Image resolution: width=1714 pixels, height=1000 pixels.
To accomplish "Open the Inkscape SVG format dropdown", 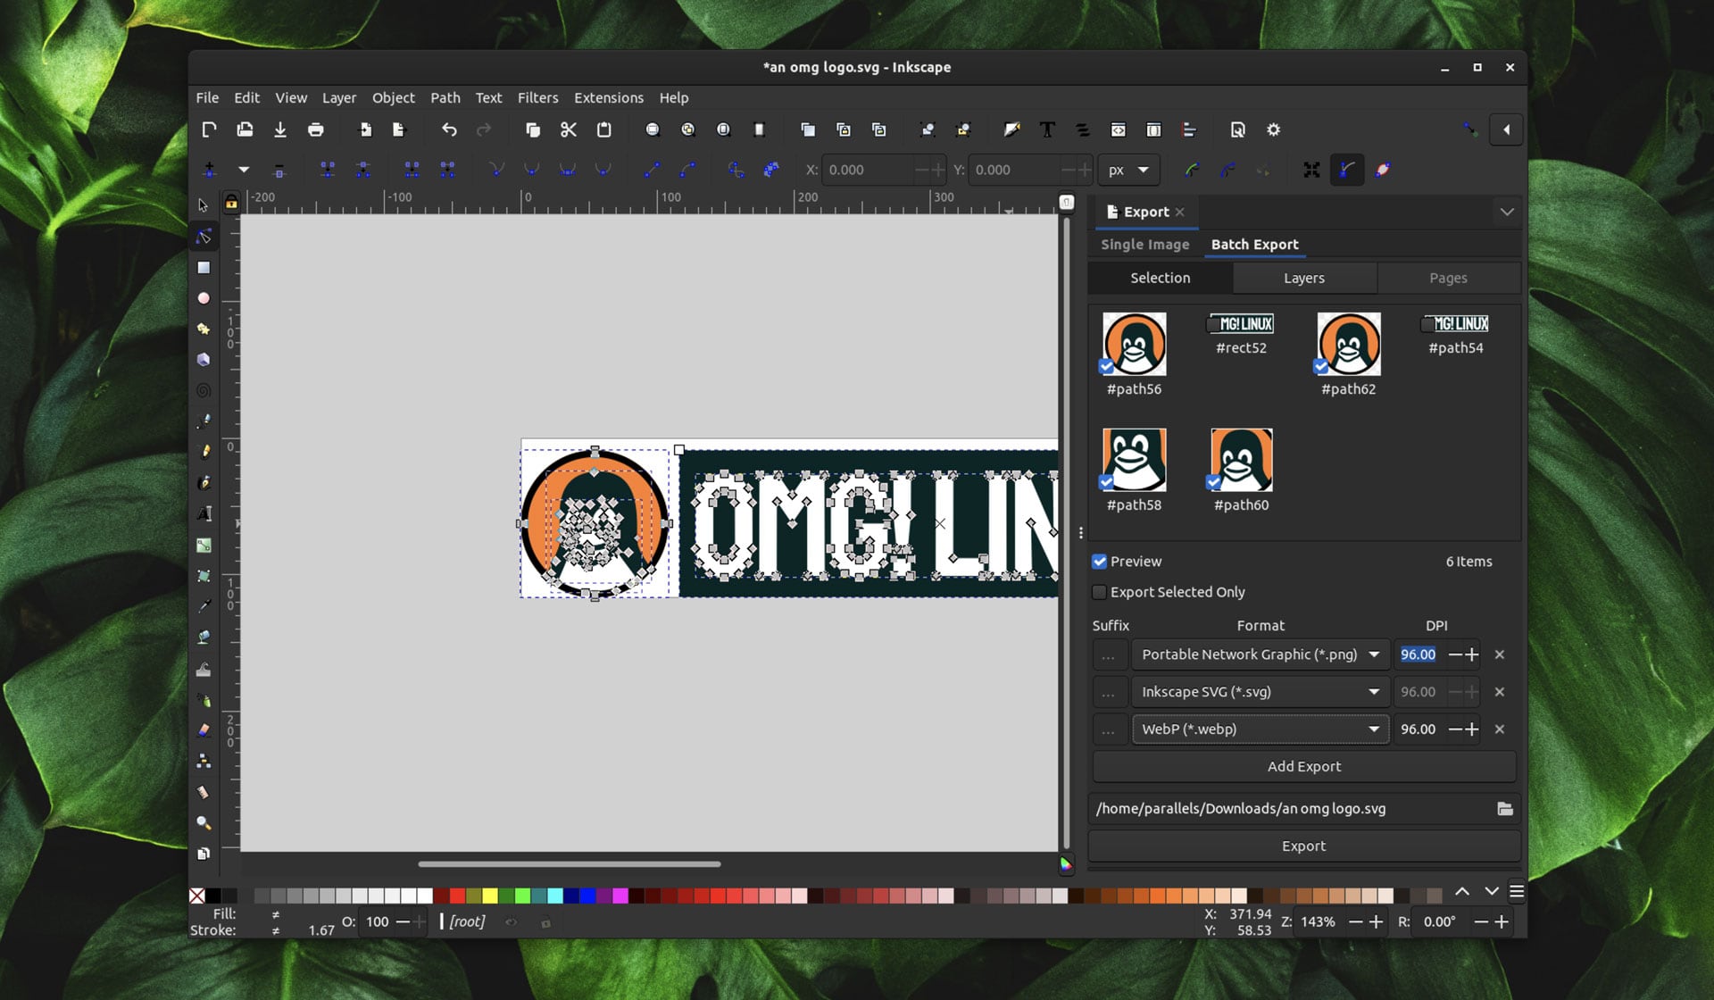I will tap(1261, 692).
